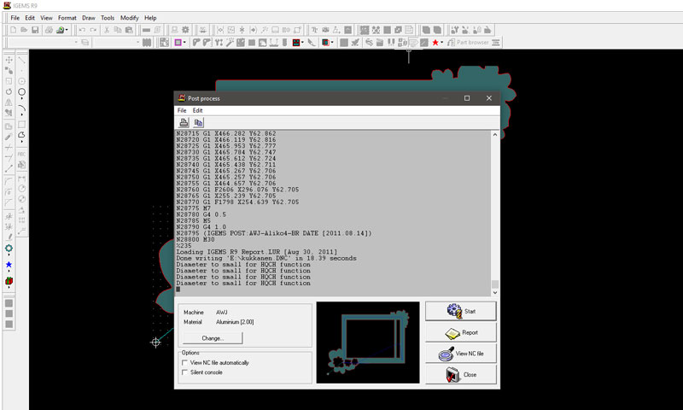Click the Start button in Post process
Screen dimensions: 683x410
(x=460, y=311)
